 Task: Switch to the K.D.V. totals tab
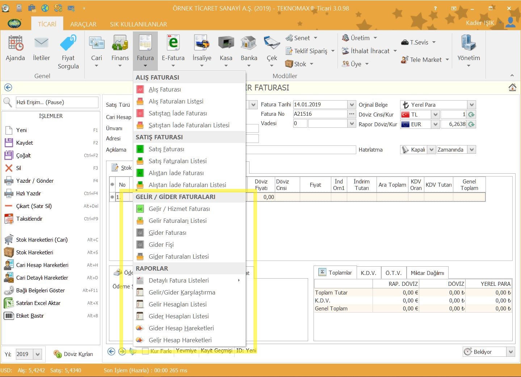point(368,273)
